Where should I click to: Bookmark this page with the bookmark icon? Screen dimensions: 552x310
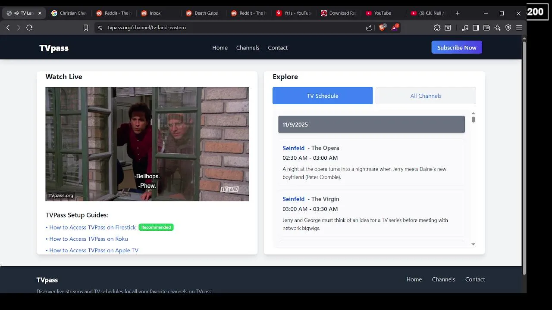[x=86, y=28]
